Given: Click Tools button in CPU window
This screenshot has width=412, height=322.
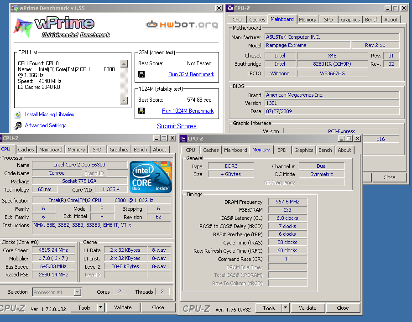Looking at the screenshot, I should [84, 307].
